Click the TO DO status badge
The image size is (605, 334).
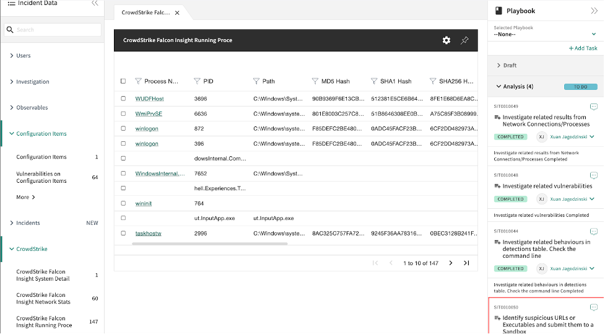(580, 87)
